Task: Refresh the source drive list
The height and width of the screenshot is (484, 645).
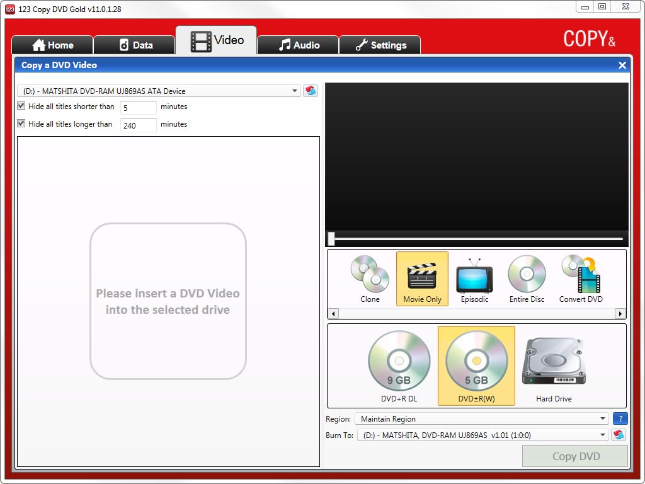Action: pos(311,91)
